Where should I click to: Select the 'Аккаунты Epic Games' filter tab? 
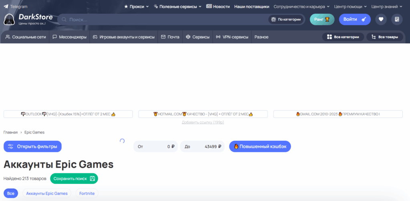[x=47, y=193]
